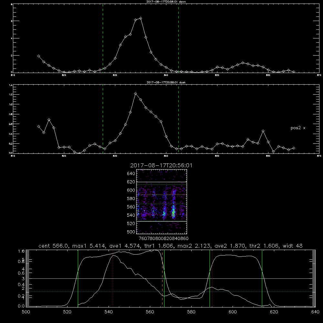Select the solid green line near 614 in bottom plot

[x=262, y=278]
